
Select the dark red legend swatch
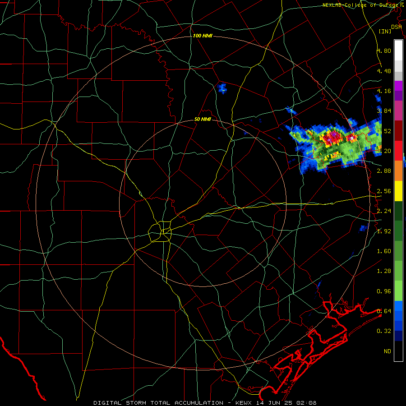(x=398, y=131)
